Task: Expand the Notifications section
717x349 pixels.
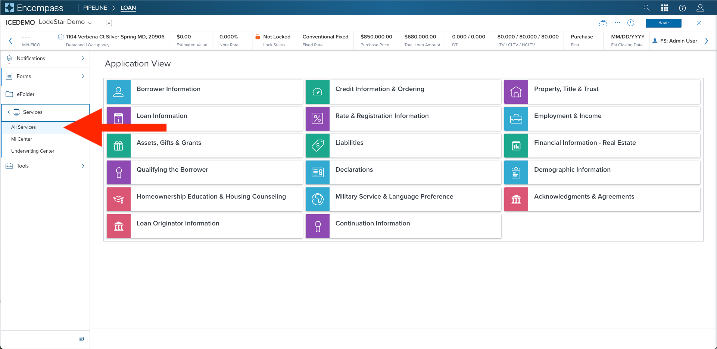Action: coord(83,58)
